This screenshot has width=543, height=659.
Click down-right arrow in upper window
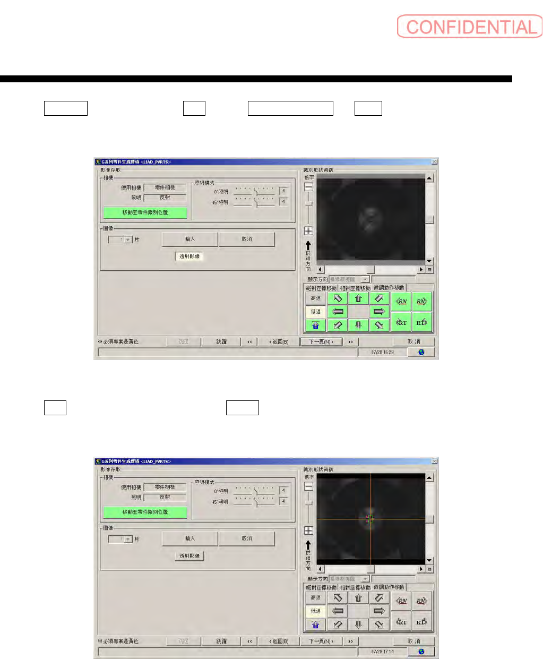pyautogui.click(x=379, y=325)
